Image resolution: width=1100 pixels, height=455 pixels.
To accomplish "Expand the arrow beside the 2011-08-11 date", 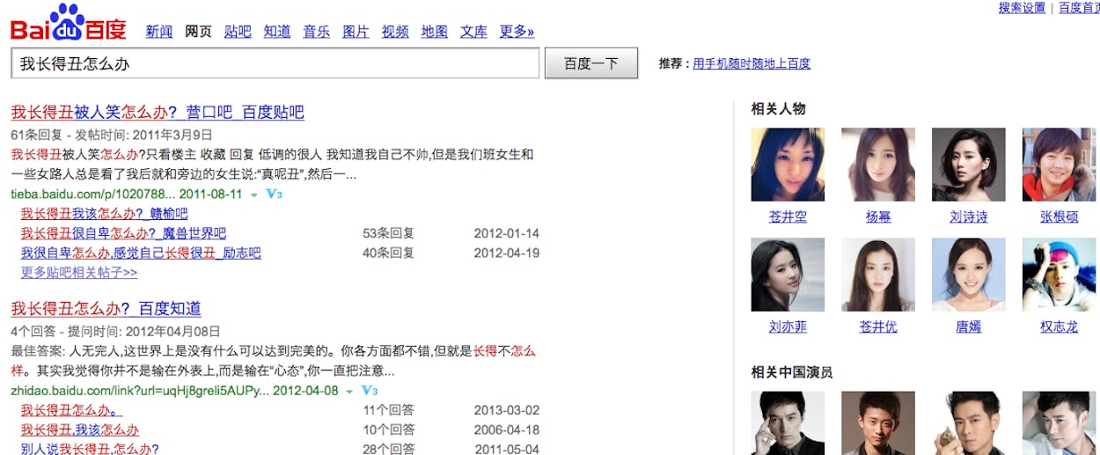I will pos(253,194).
